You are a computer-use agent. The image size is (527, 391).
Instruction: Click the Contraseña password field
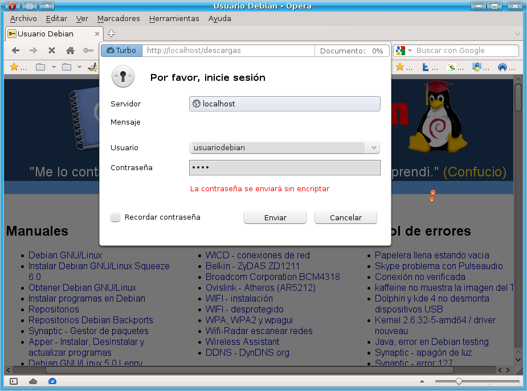point(285,167)
